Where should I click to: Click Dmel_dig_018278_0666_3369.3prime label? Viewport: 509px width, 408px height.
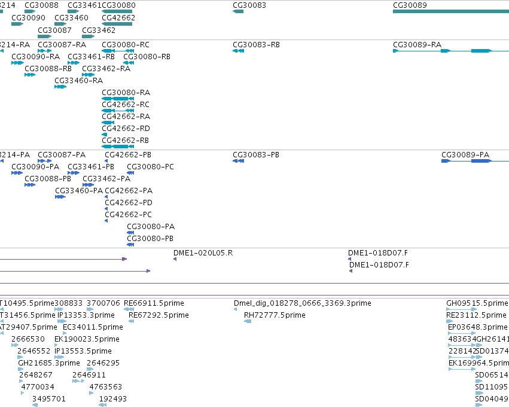click(302, 303)
